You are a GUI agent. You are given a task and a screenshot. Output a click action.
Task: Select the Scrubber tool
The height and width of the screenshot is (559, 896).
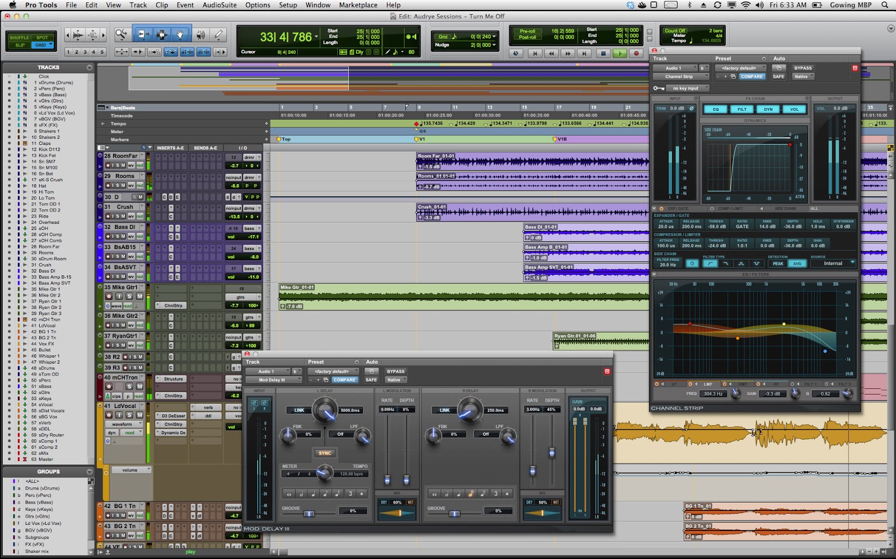tap(200, 34)
